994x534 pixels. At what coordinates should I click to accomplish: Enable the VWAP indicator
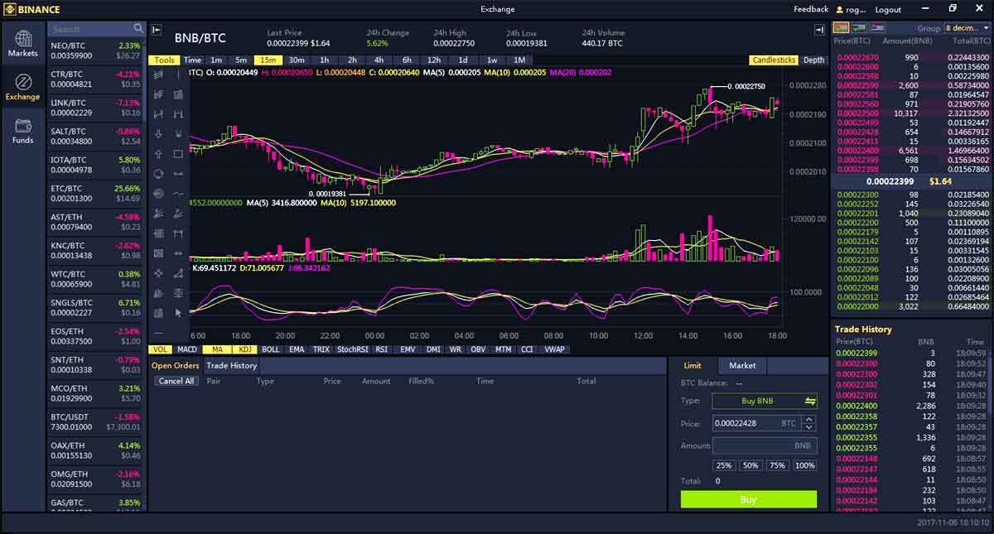click(554, 349)
